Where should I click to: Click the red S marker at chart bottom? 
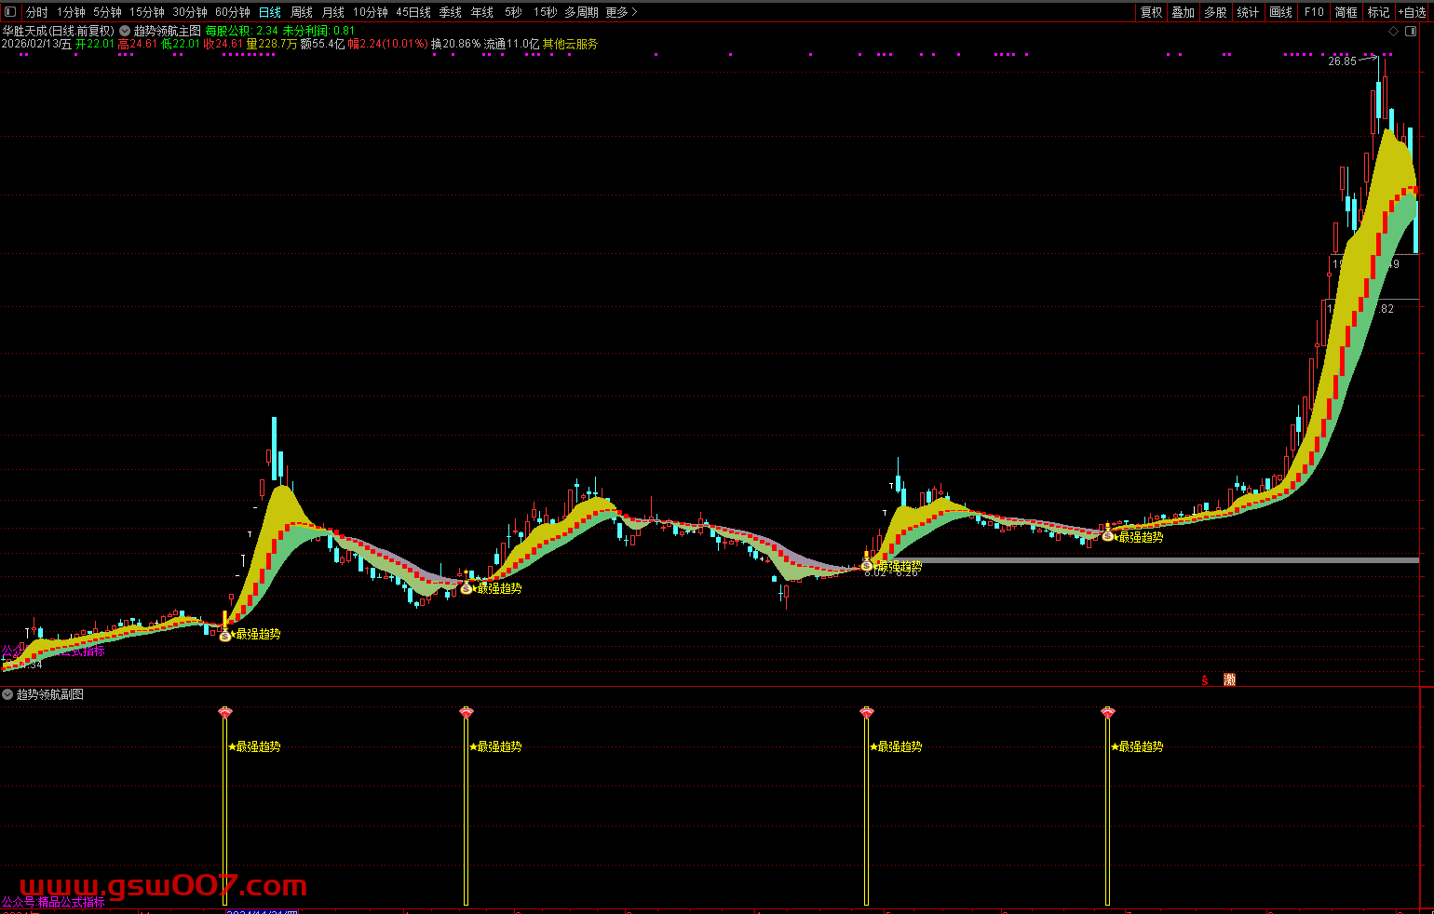click(1205, 679)
